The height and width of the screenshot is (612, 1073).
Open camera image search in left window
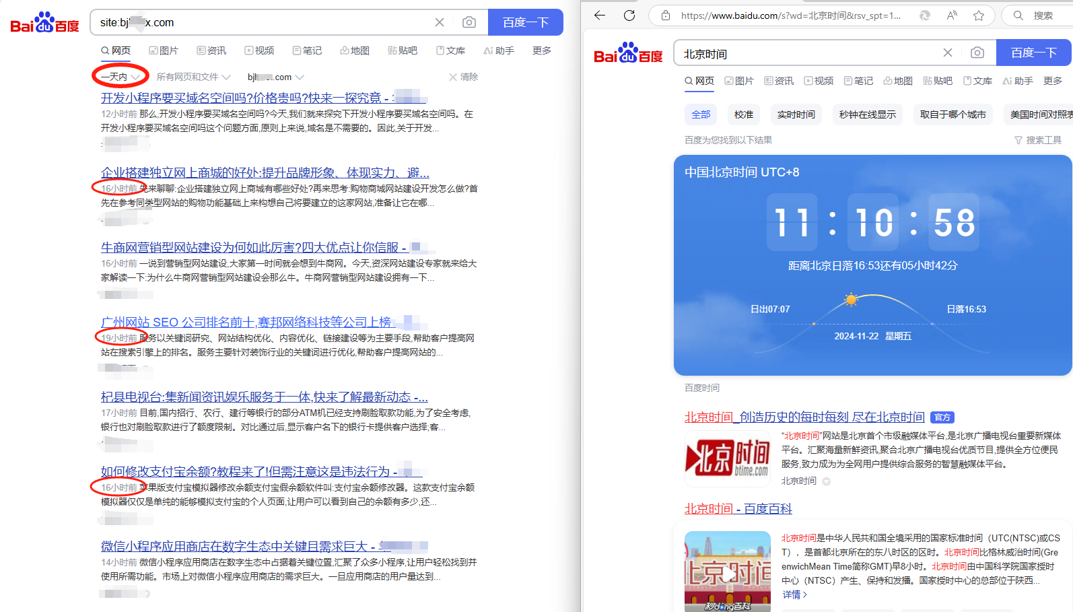(469, 22)
